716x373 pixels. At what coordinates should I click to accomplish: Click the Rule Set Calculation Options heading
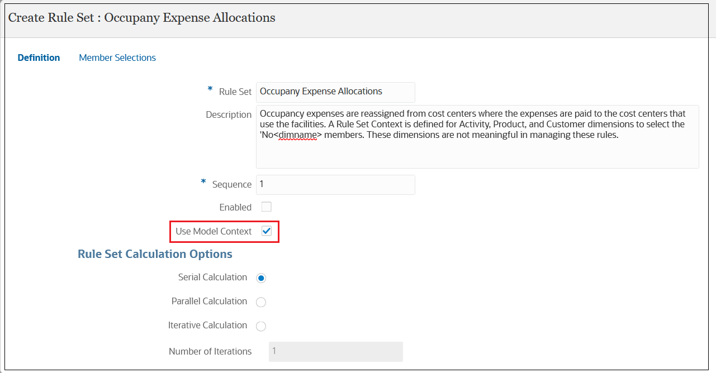pos(155,254)
